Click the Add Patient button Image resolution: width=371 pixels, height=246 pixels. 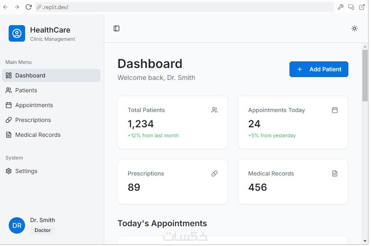tap(319, 69)
